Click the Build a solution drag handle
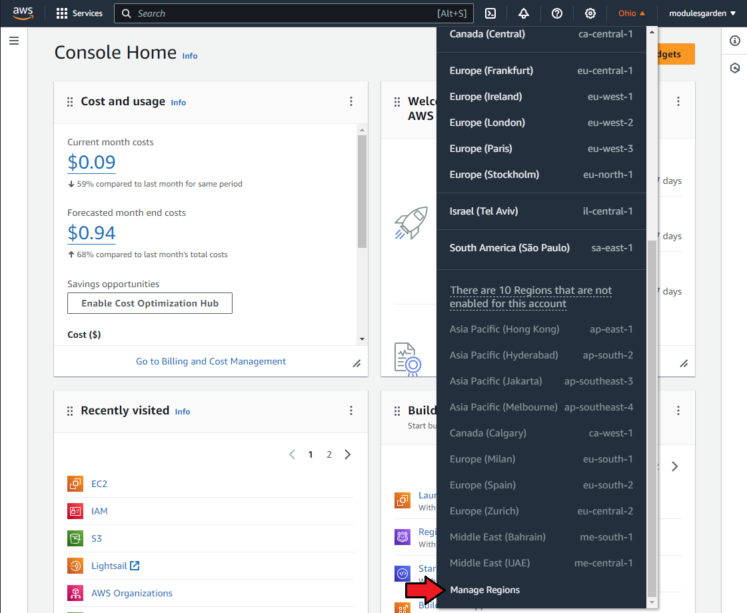747x613 pixels. pos(397,411)
